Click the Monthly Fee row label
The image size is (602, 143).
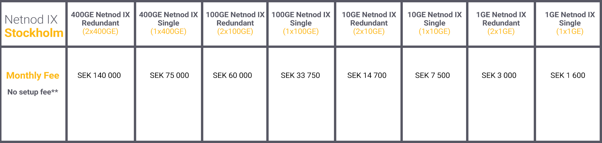click(33, 75)
